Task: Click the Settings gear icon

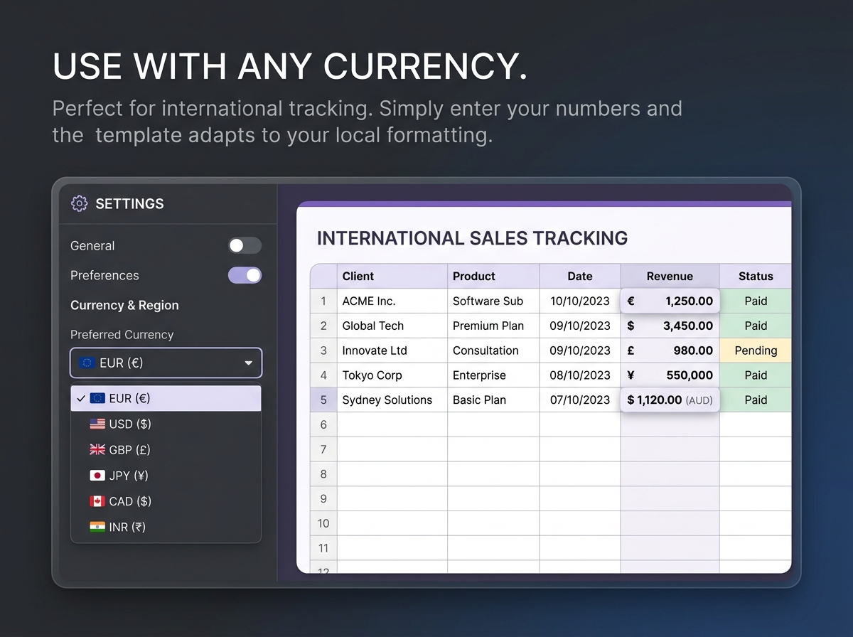Action: click(79, 204)
